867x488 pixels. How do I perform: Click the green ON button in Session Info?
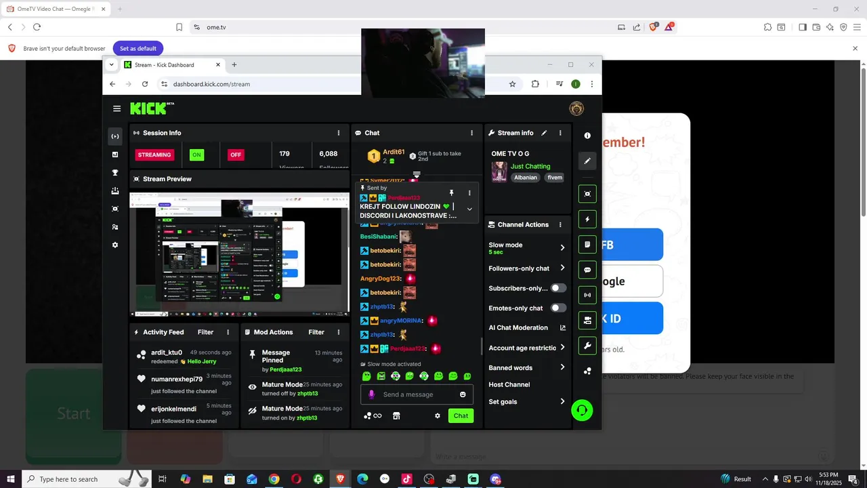pyautogui.click(x=196, y=155)
